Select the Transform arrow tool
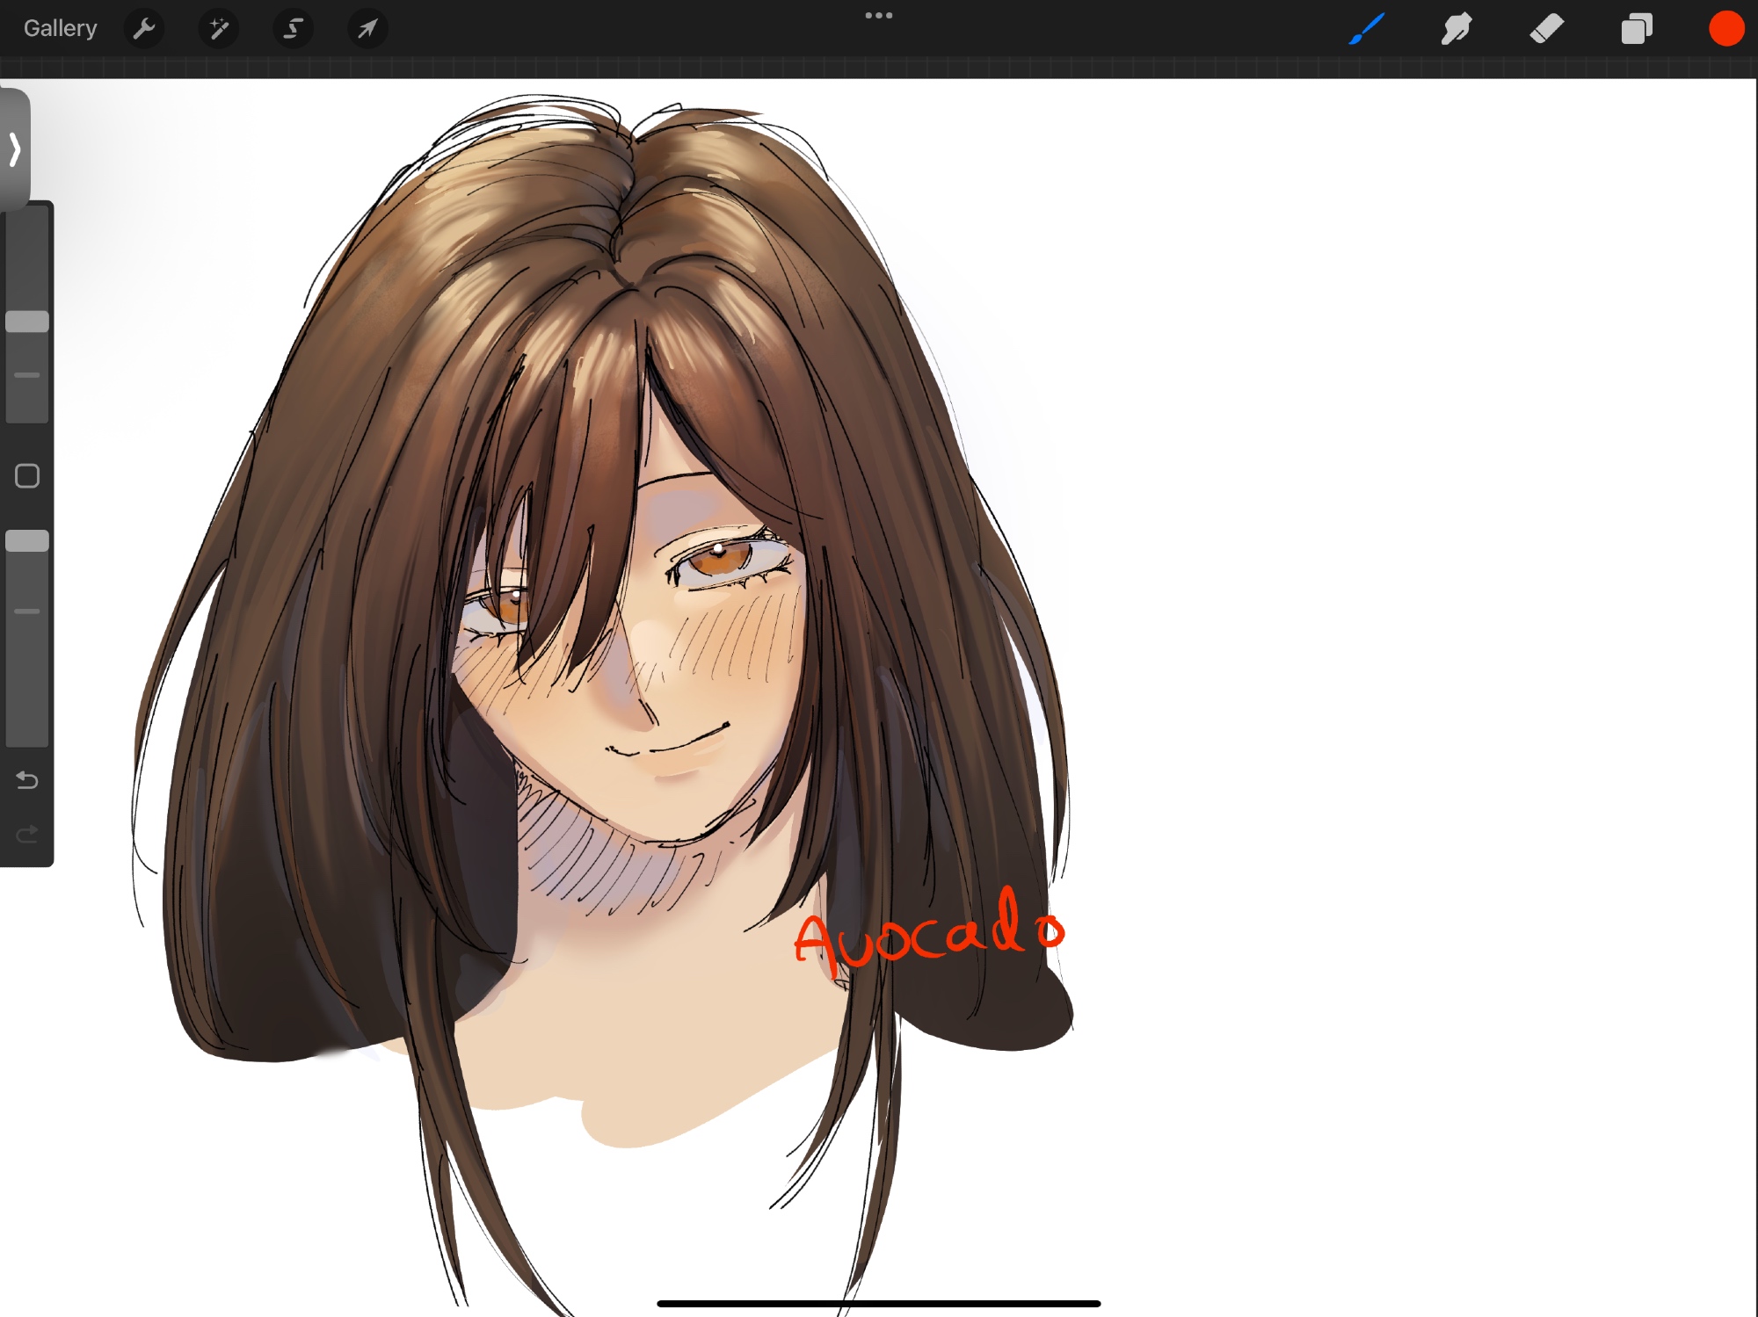The width and height of the screenshot is (1758, 1317). point(367,29)
